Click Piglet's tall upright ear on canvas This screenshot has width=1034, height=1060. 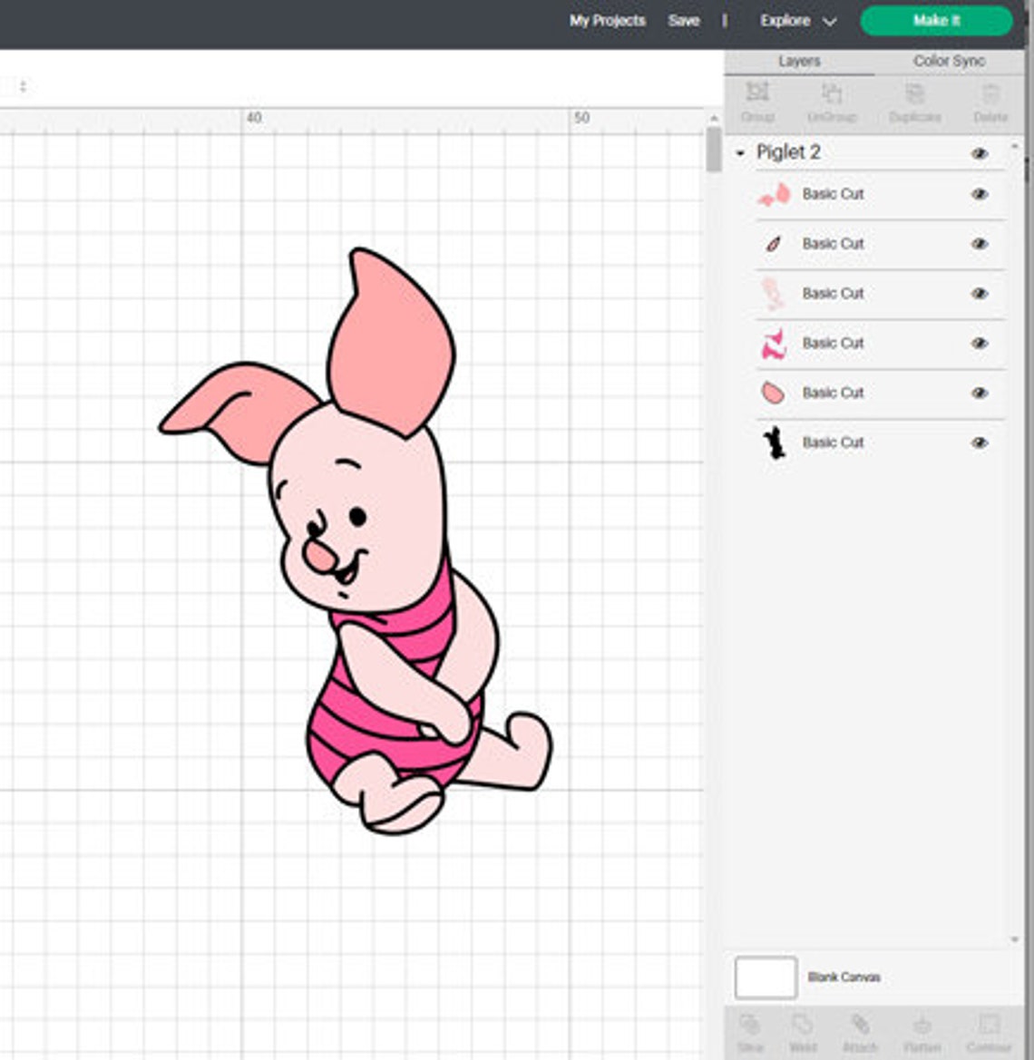pos(390,345)
